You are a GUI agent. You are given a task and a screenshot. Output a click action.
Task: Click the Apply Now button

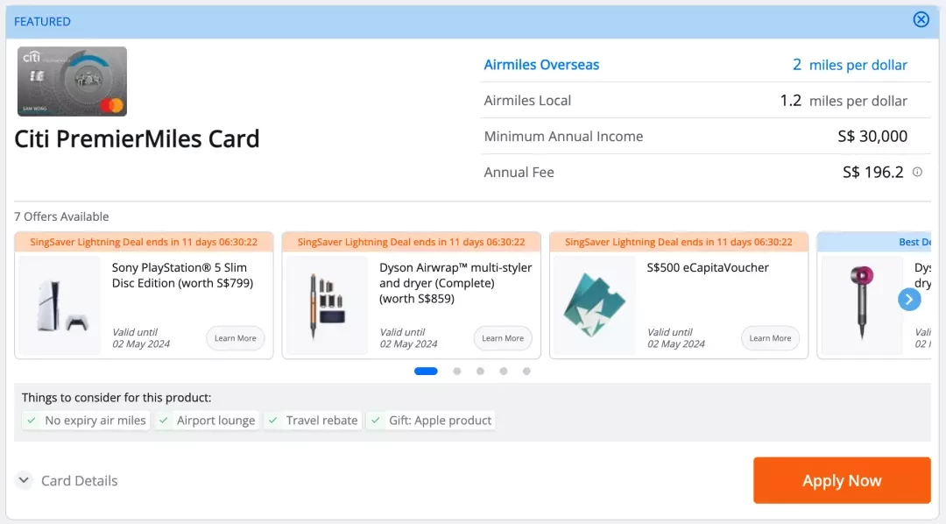[842, 480]
